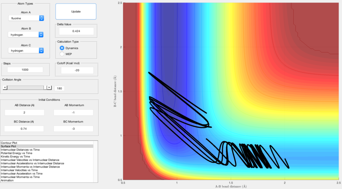Select Surface Plot in the list
This screenshot has width=342, height=189.
[x=47, y=146]
